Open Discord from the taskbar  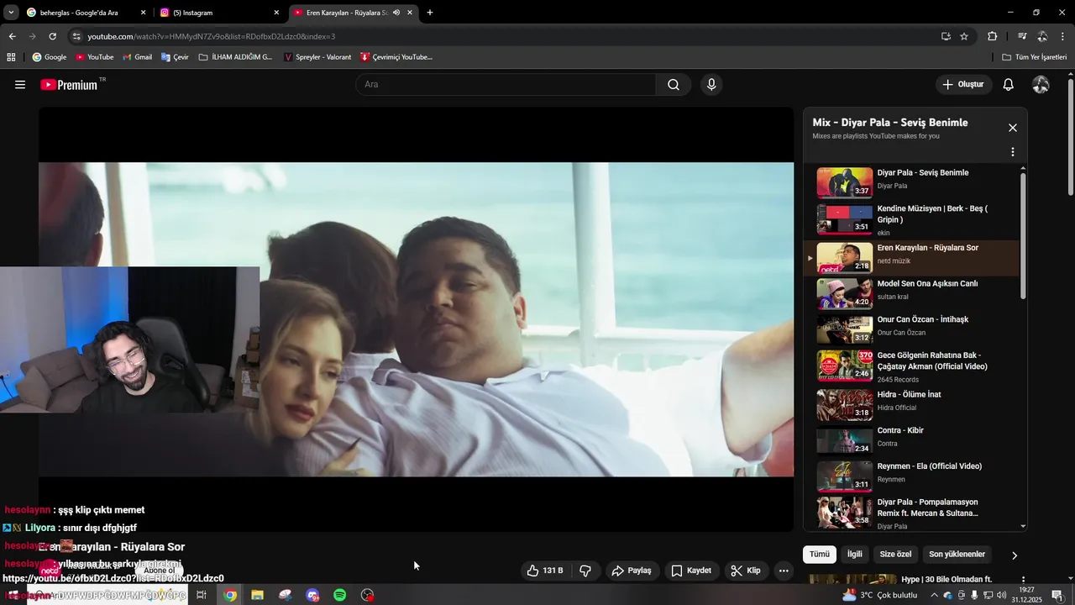point(313,595)
